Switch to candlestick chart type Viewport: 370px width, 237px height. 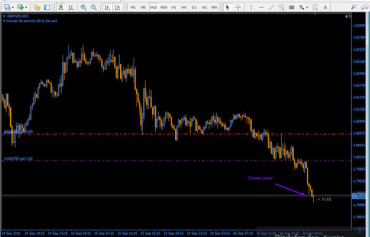pos(61,7)
